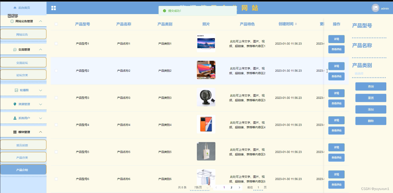393x193 pixels.
Task: Open 详情 for the 产品型号4 row
Action: 336,120
